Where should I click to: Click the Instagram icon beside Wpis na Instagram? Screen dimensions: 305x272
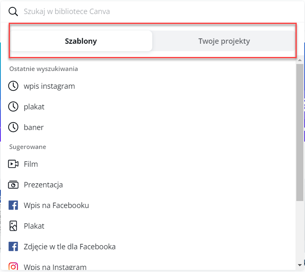point(13,267)
